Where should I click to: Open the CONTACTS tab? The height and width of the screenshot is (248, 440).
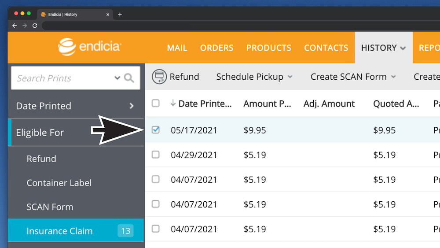pyautogui.click(x=326, y=48)
